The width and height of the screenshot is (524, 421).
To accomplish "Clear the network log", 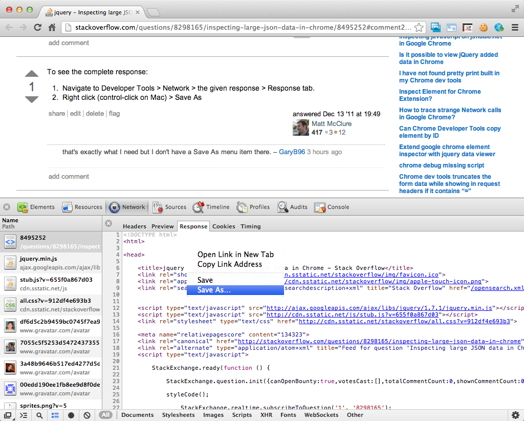I will 87,415.
